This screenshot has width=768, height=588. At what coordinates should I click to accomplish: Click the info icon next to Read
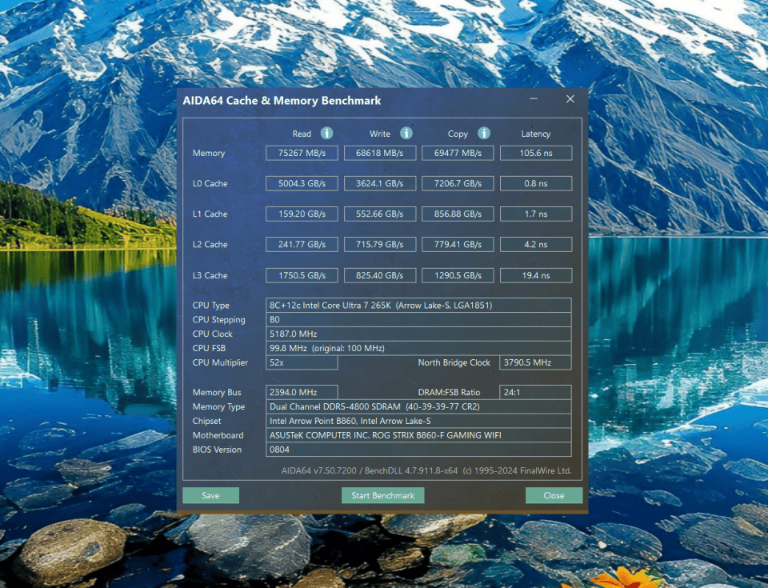[x=326, y=134]
